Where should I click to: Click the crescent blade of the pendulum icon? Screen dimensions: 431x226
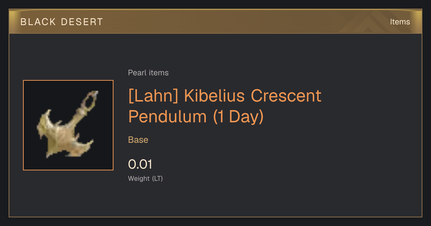click(65, 136)
